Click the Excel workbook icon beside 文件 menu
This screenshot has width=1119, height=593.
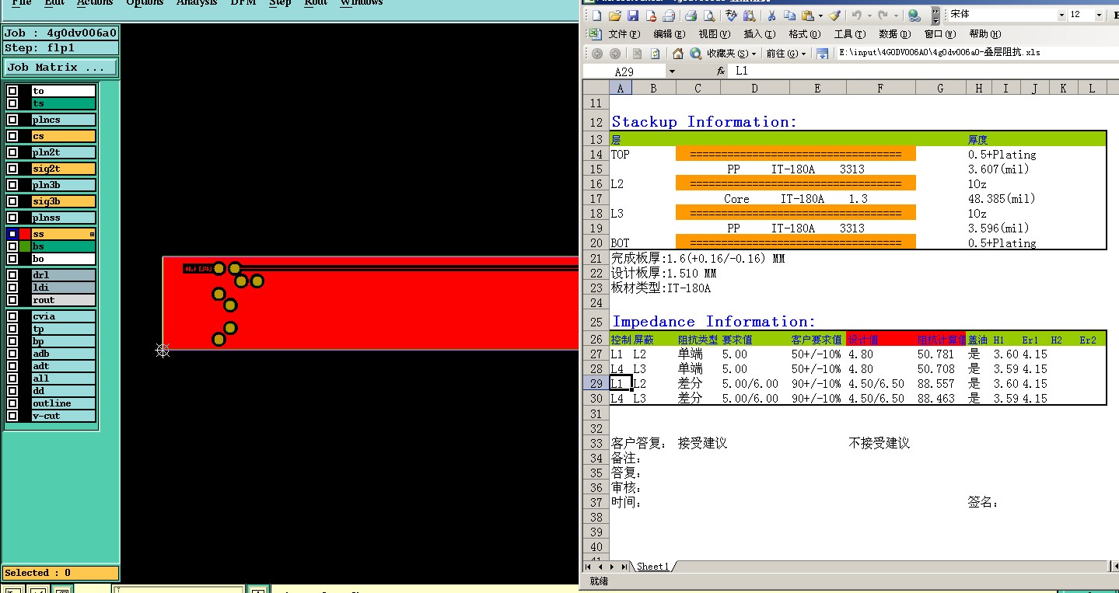(x=595, y=34)
